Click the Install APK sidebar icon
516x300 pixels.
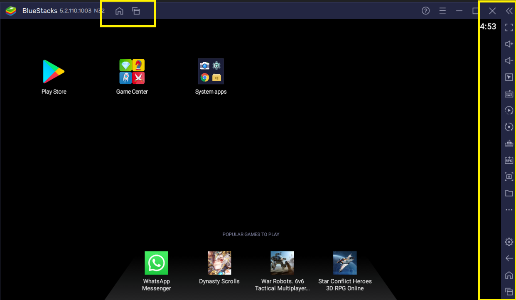pos(509,160)
